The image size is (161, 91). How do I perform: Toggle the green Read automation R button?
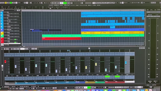pyautogui.click(x=11, y=3)
